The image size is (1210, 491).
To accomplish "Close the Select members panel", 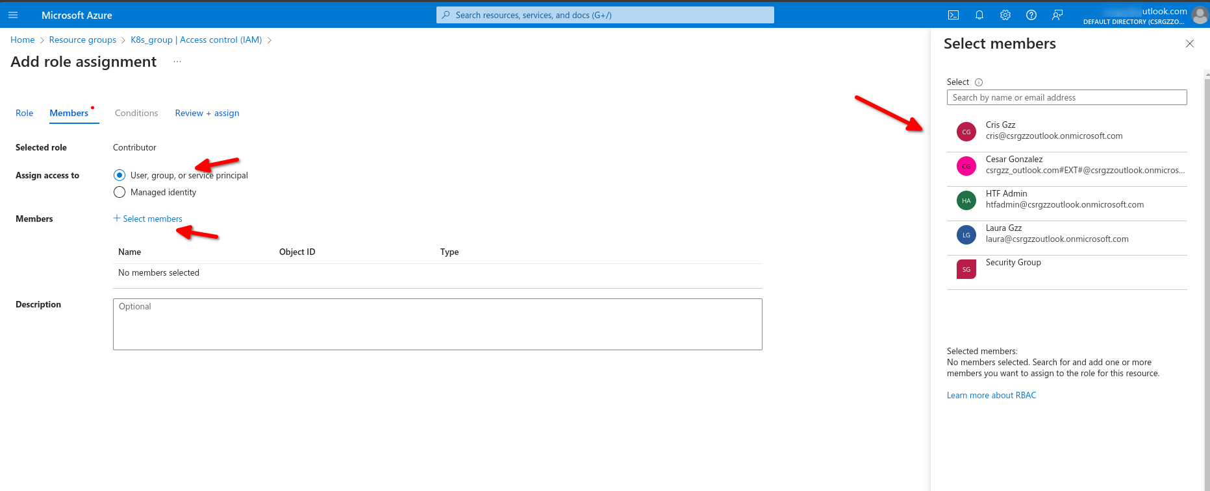I will point(1190,43).
